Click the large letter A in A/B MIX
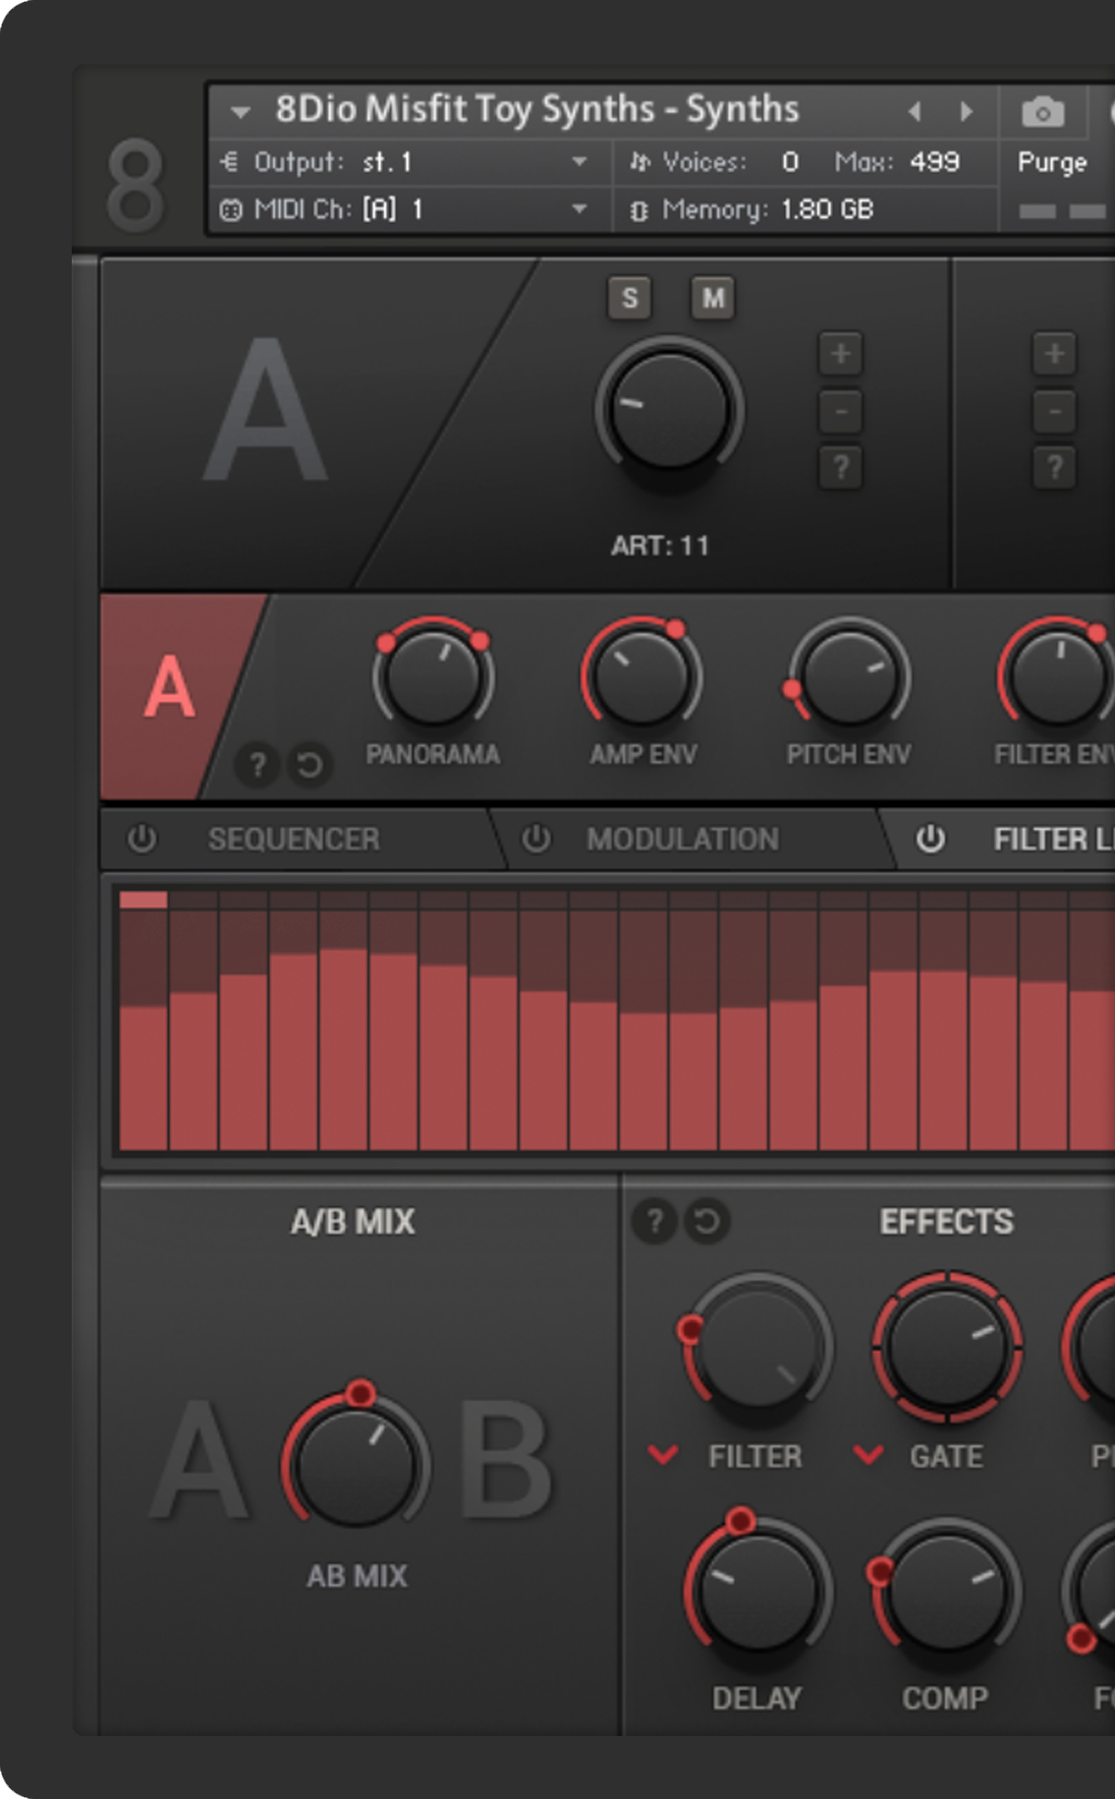Image resolution: width=1115 pixels, height=1799 pixels. click(x=200, y=1459)
